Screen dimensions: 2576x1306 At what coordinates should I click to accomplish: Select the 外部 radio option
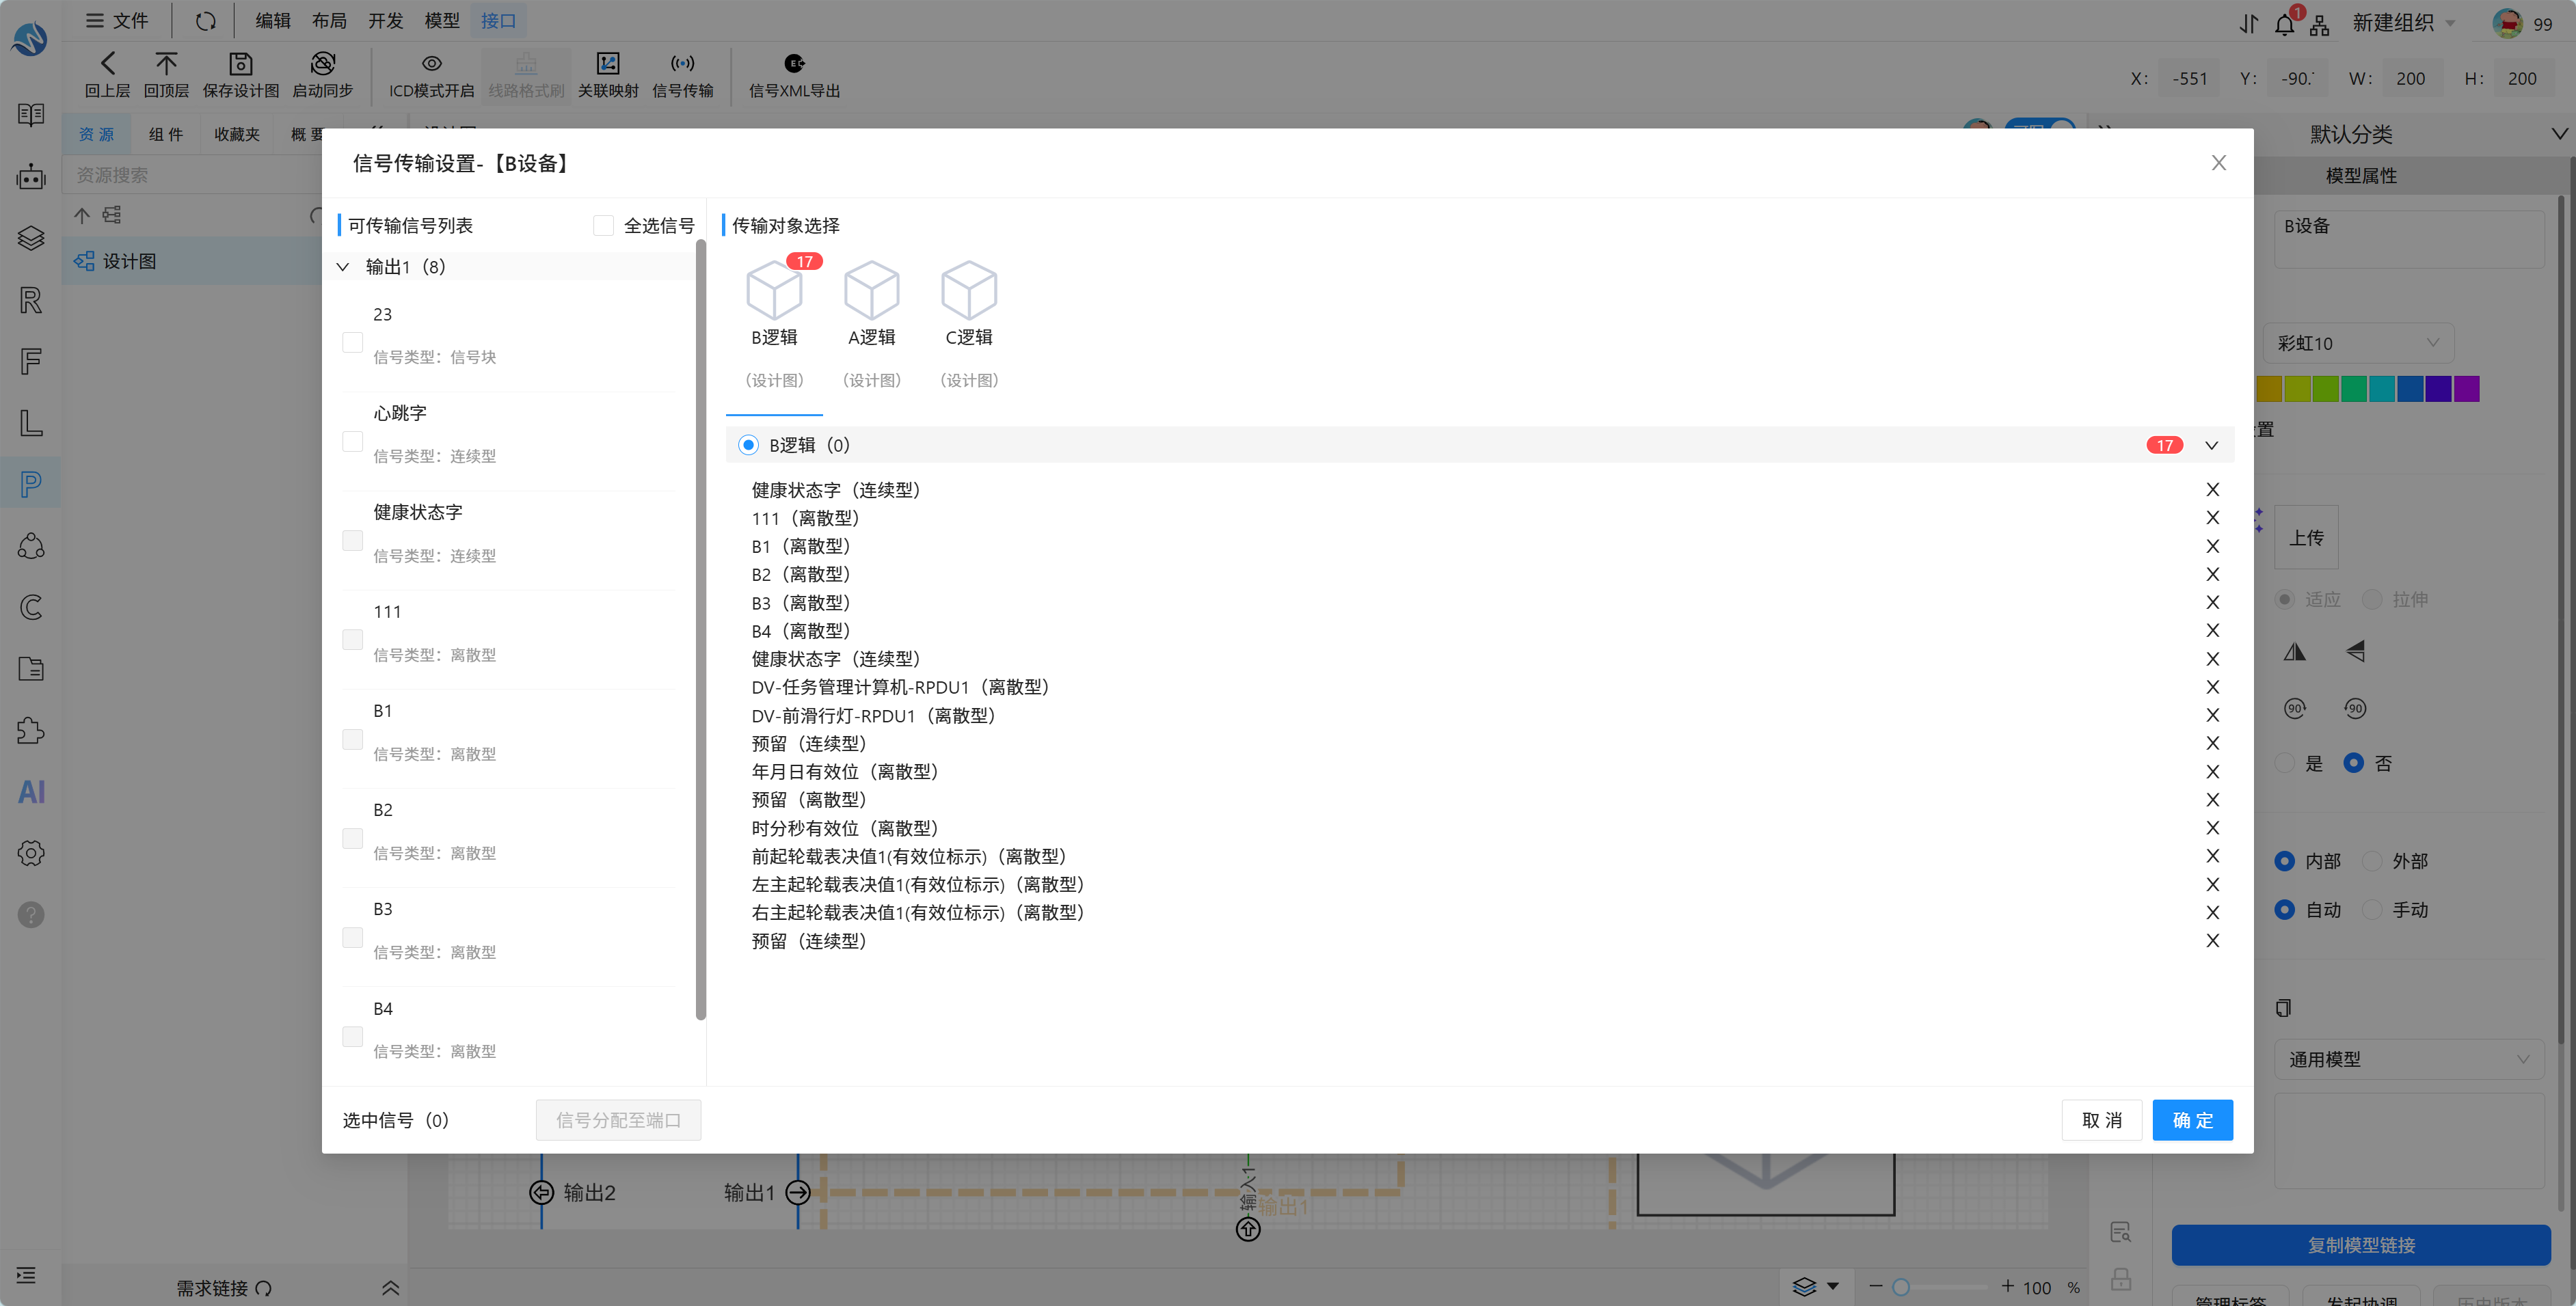click(x=2371, y=860)
